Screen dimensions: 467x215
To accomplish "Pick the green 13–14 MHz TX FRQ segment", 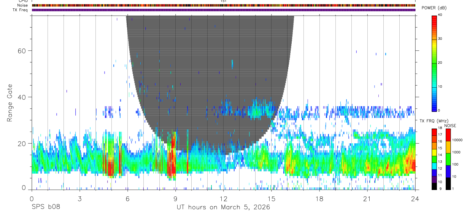I will pos(434,159).
